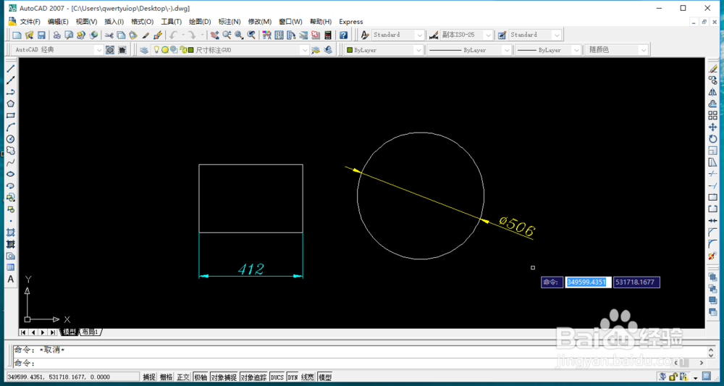Open the QuickCalc calculator
The width and height of the screenshot is (724, 386).
point(328,35)
